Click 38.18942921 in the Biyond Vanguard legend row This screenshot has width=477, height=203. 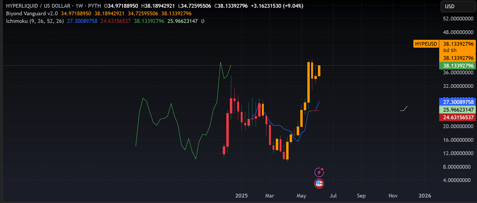point(109,14)
